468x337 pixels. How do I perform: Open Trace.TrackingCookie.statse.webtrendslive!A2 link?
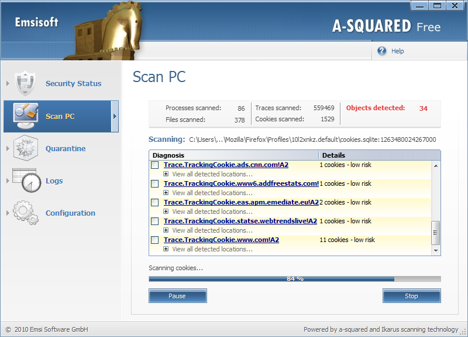240,221
